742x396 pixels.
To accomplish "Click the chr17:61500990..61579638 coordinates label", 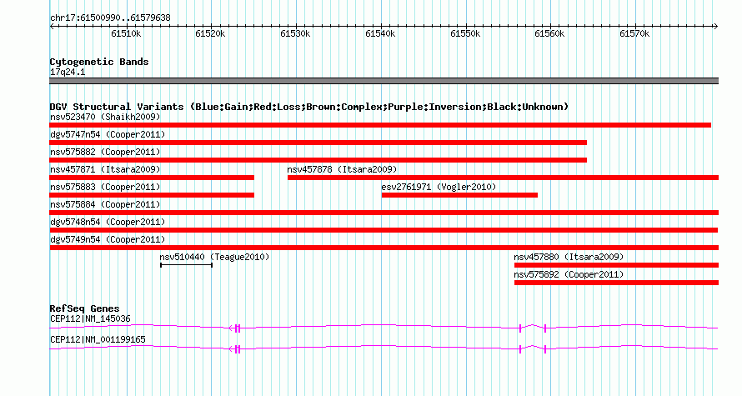I will coord(110,18).
